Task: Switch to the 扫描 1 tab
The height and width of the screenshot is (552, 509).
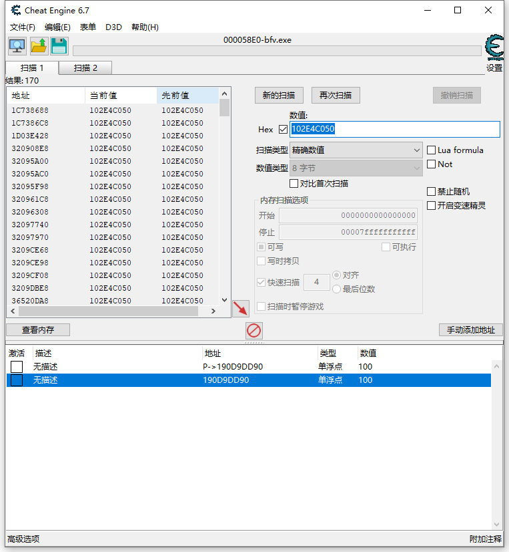Action: coord(32,67)
